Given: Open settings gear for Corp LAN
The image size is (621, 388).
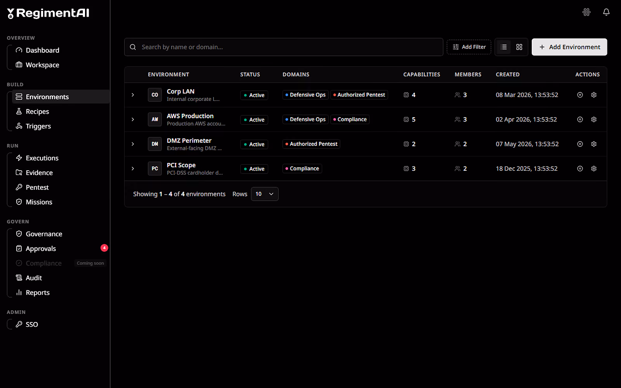Looking at the screenshot, I should coord(594,95).
